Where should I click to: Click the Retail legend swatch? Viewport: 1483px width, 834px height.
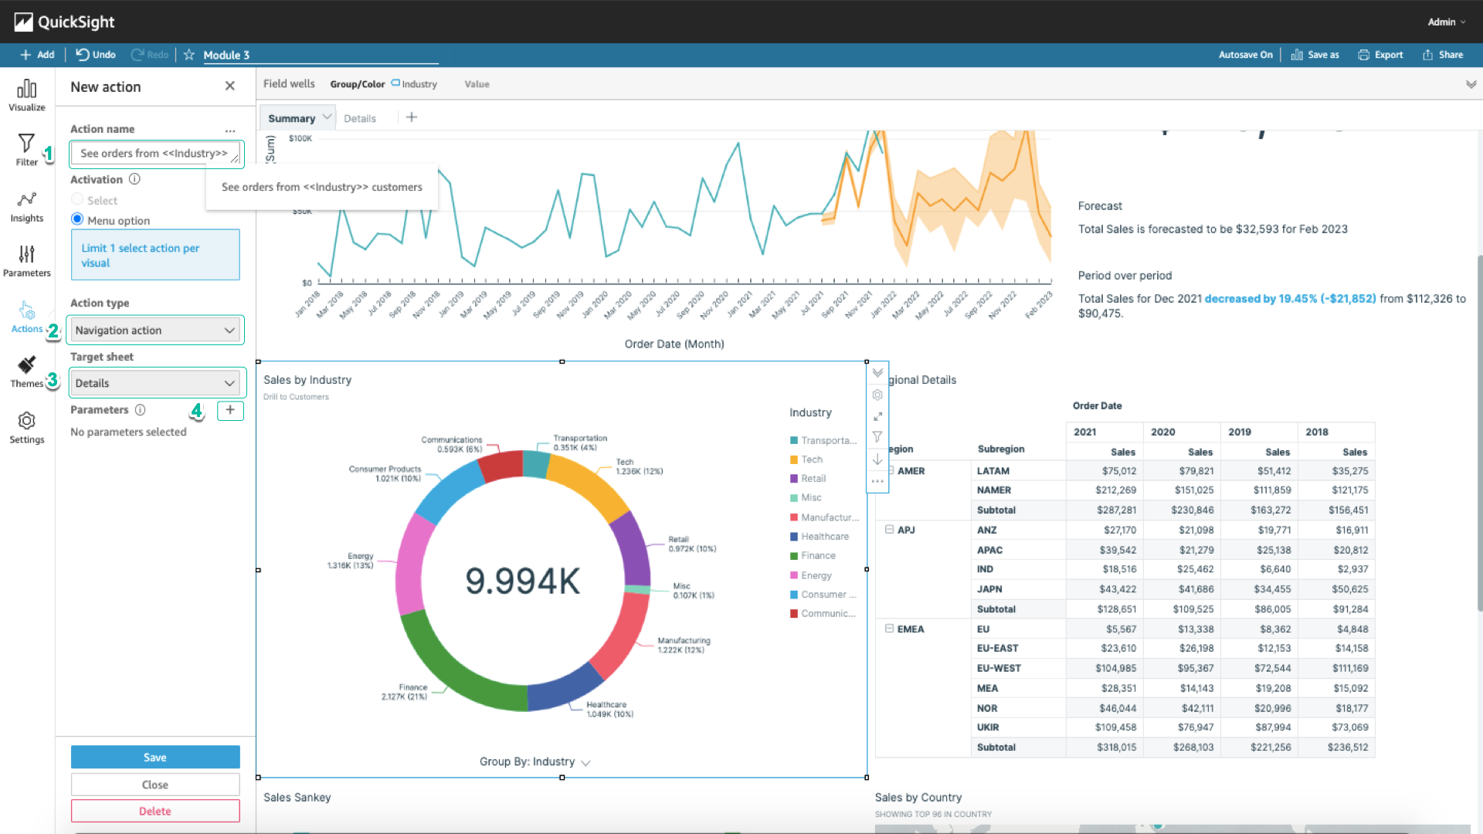[793, 479]
